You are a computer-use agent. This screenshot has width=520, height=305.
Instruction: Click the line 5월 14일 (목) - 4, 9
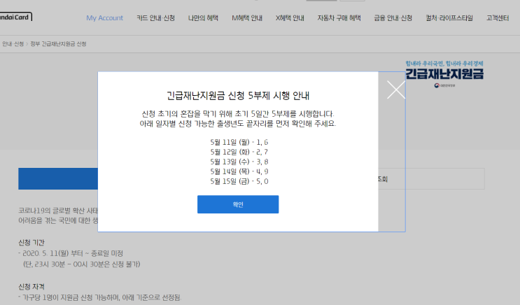(239, 171)
